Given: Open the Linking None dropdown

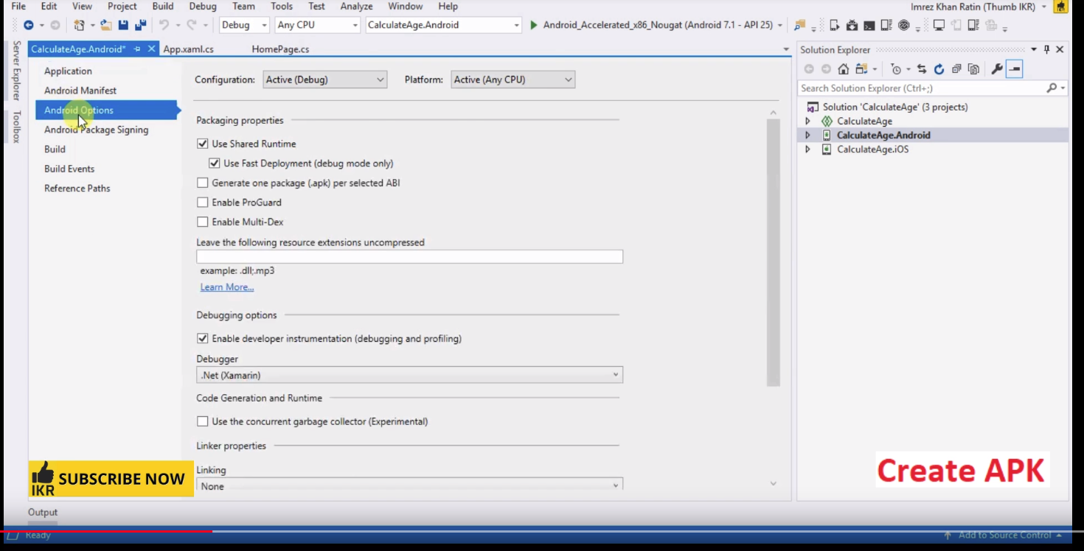Looking at the screenshot, I should click(409, 485).
